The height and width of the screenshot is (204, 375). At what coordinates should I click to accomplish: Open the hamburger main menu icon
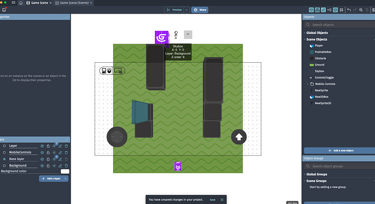point(14,3)
